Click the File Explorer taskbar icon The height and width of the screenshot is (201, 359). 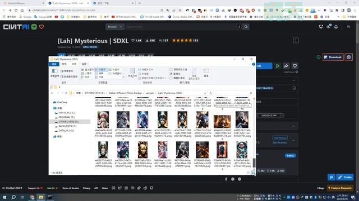tap(41, 197)
